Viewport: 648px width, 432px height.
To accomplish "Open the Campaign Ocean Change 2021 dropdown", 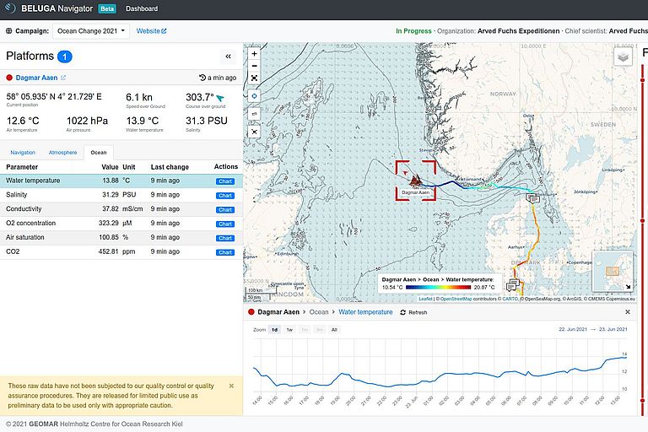I will (91, 30).
